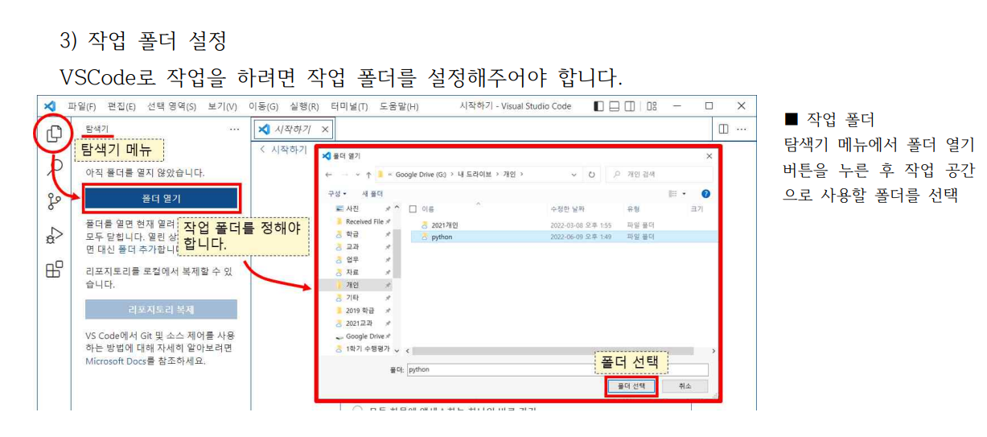The width and height of the screenshot is (987, 437).
Task: Click 내 드라이브 breadcrumb in address bar
Action: coord(476,175)
